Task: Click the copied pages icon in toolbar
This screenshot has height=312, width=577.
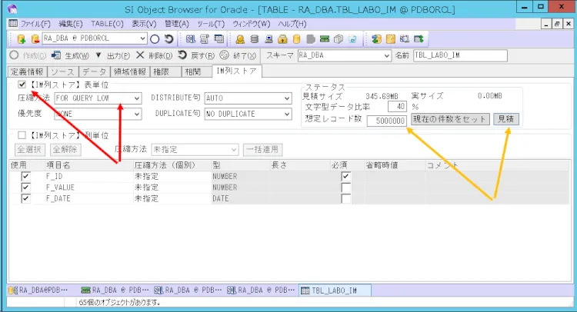Action: pos(339,39)
